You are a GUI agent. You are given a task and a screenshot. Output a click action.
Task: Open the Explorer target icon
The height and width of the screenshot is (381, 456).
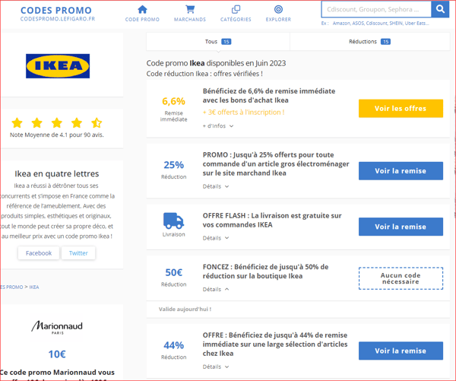click(x=278, y=10)
